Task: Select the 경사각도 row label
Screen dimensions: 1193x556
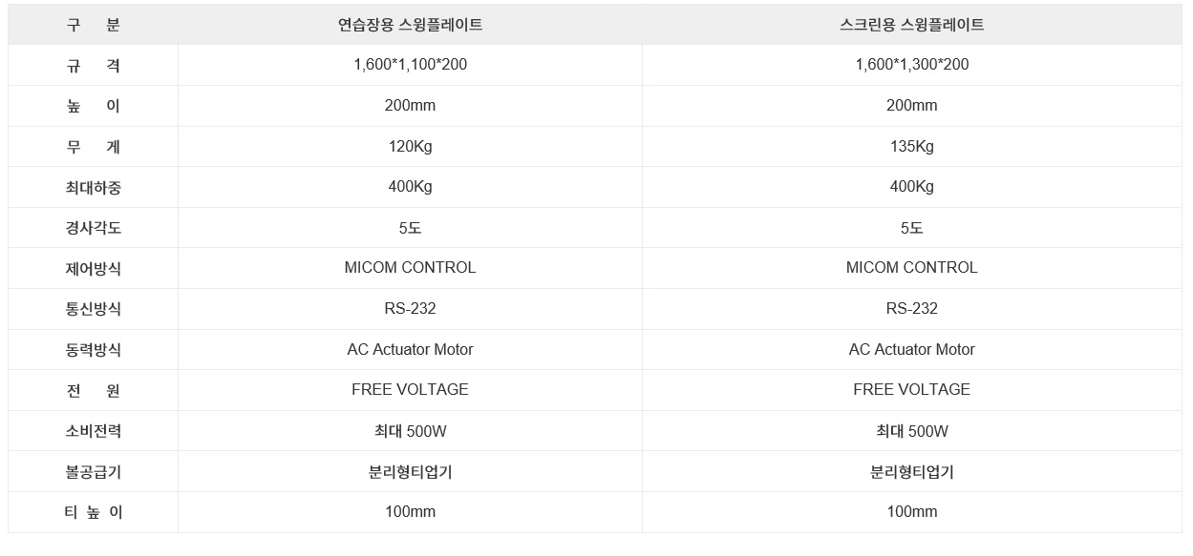Action: pos(93,228)
